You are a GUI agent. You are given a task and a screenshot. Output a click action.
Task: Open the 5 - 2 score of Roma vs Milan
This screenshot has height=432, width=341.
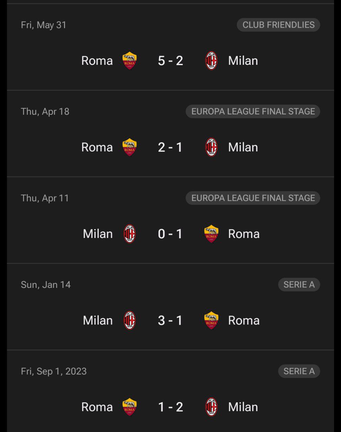[170, 61]
